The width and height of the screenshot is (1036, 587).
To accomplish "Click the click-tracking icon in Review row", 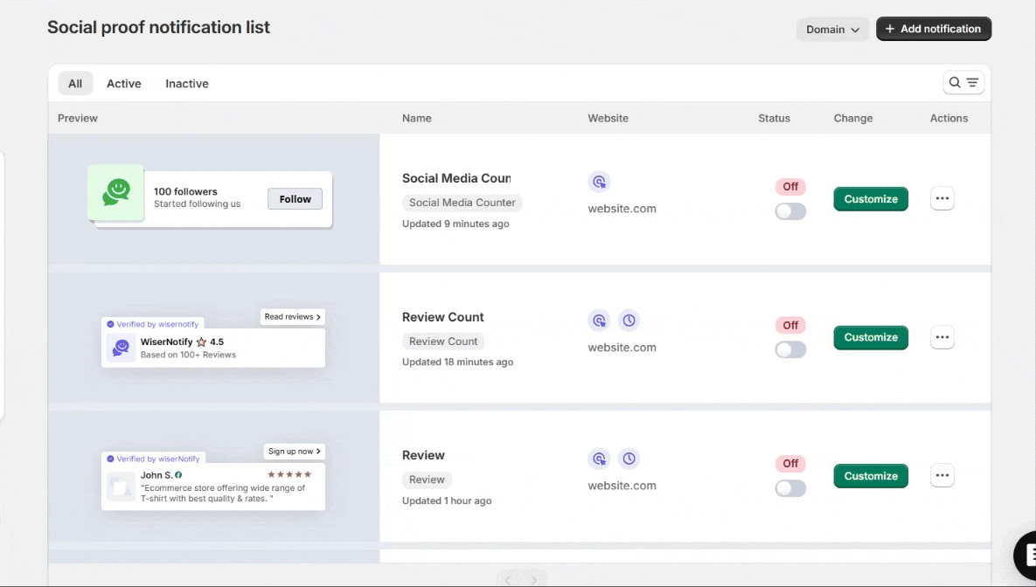I will point(599,459).
